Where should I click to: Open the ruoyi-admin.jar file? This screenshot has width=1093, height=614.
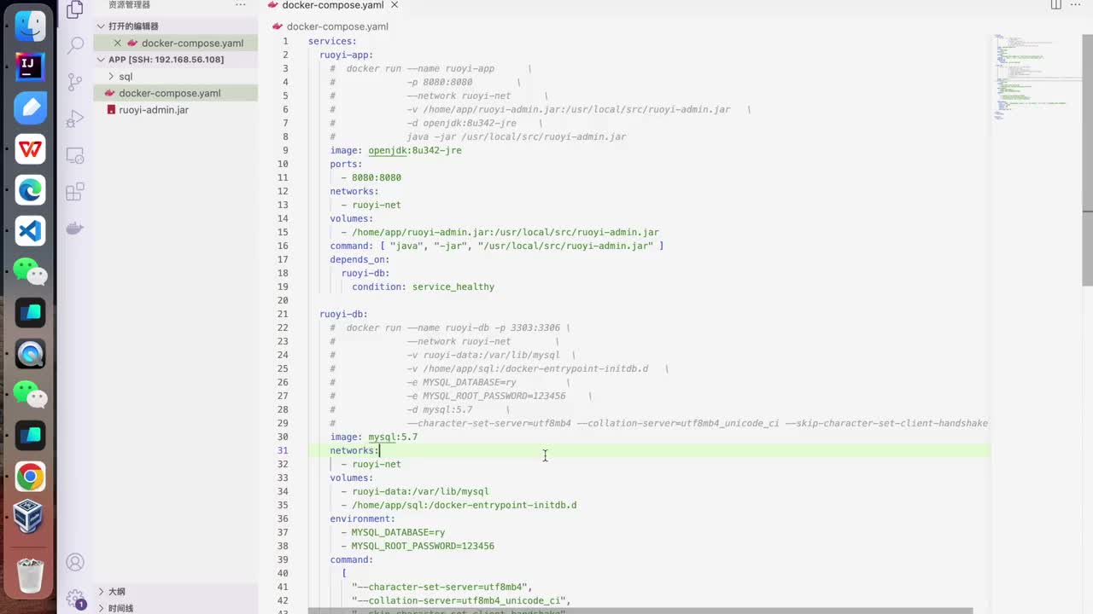tap(154, 110)
